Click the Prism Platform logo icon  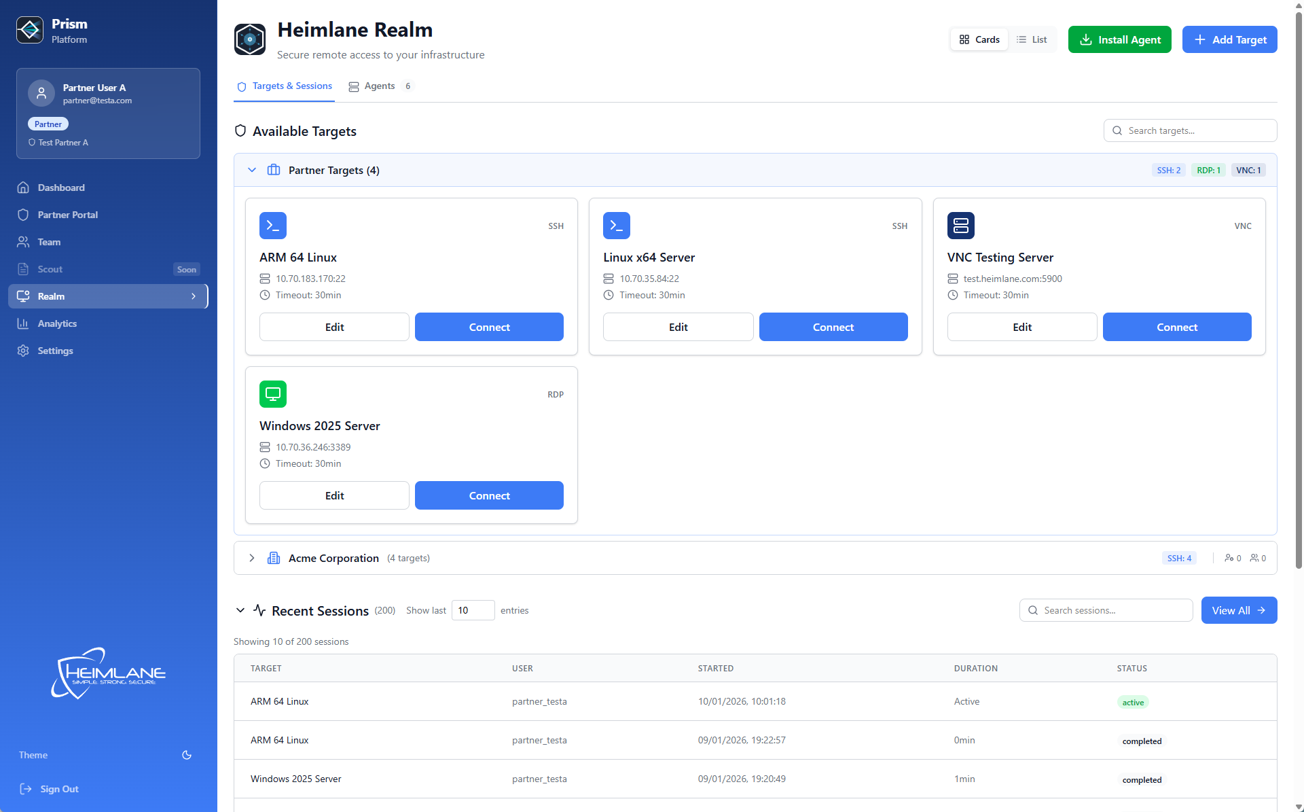(29, 30)
